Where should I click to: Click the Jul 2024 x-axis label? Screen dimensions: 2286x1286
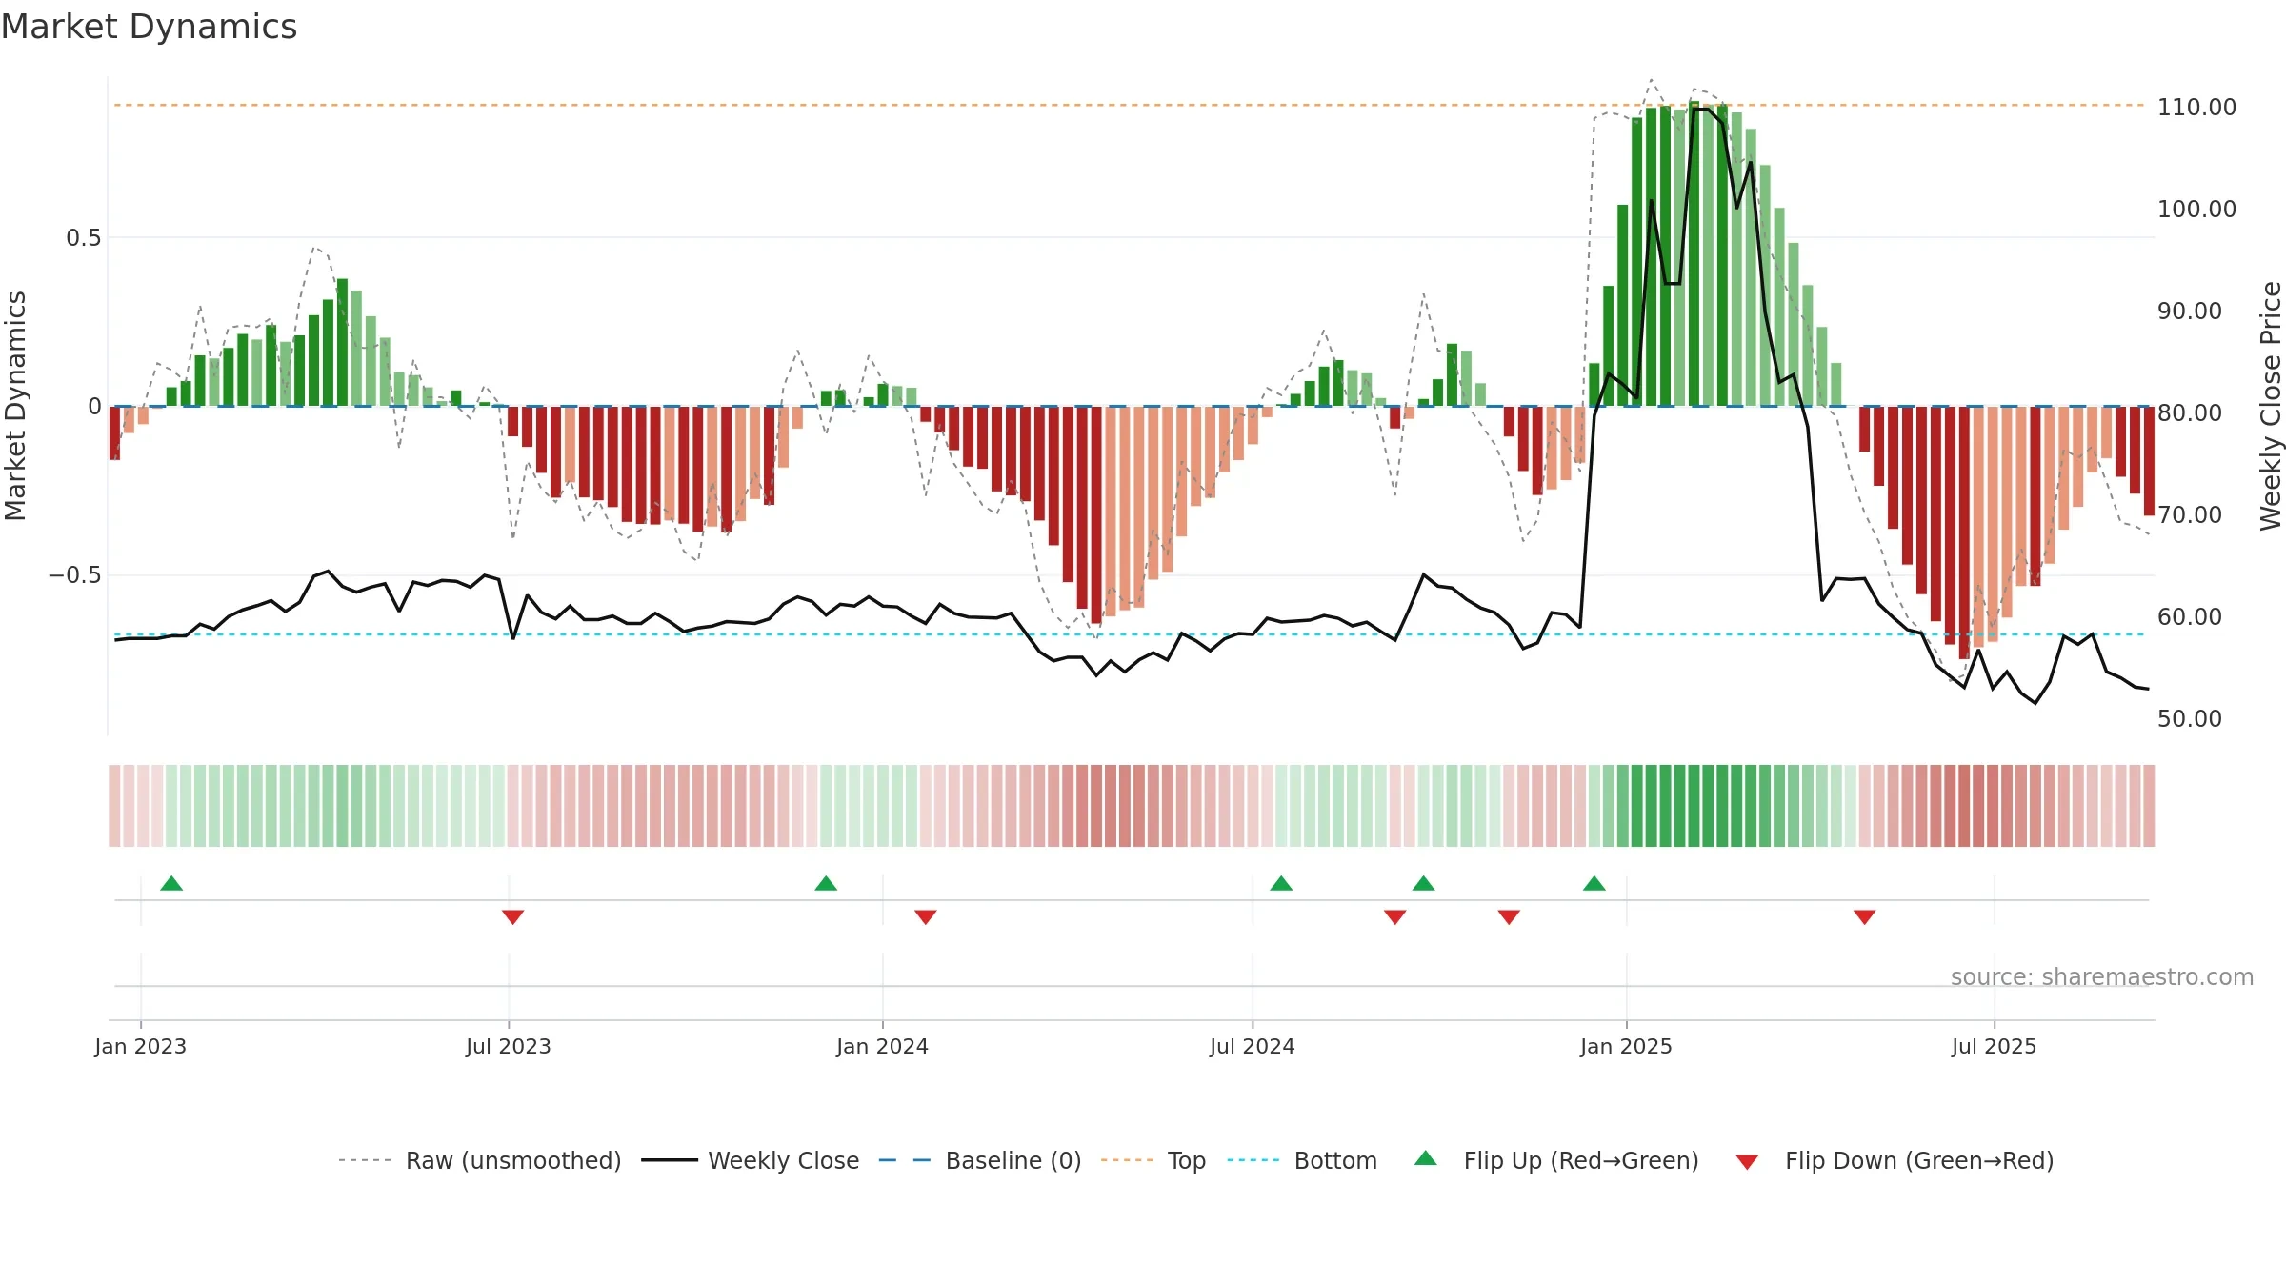click(x=1253, y=1046)
